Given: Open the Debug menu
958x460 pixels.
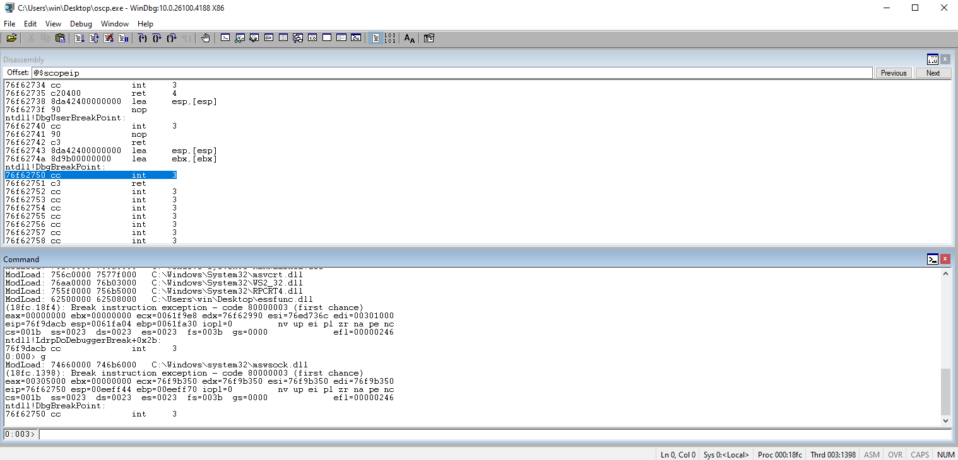Looking at the screenshot, I should click(x=81, y=24).
